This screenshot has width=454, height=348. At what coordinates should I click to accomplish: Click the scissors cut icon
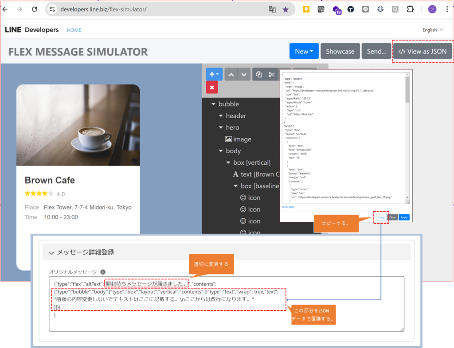272,74
